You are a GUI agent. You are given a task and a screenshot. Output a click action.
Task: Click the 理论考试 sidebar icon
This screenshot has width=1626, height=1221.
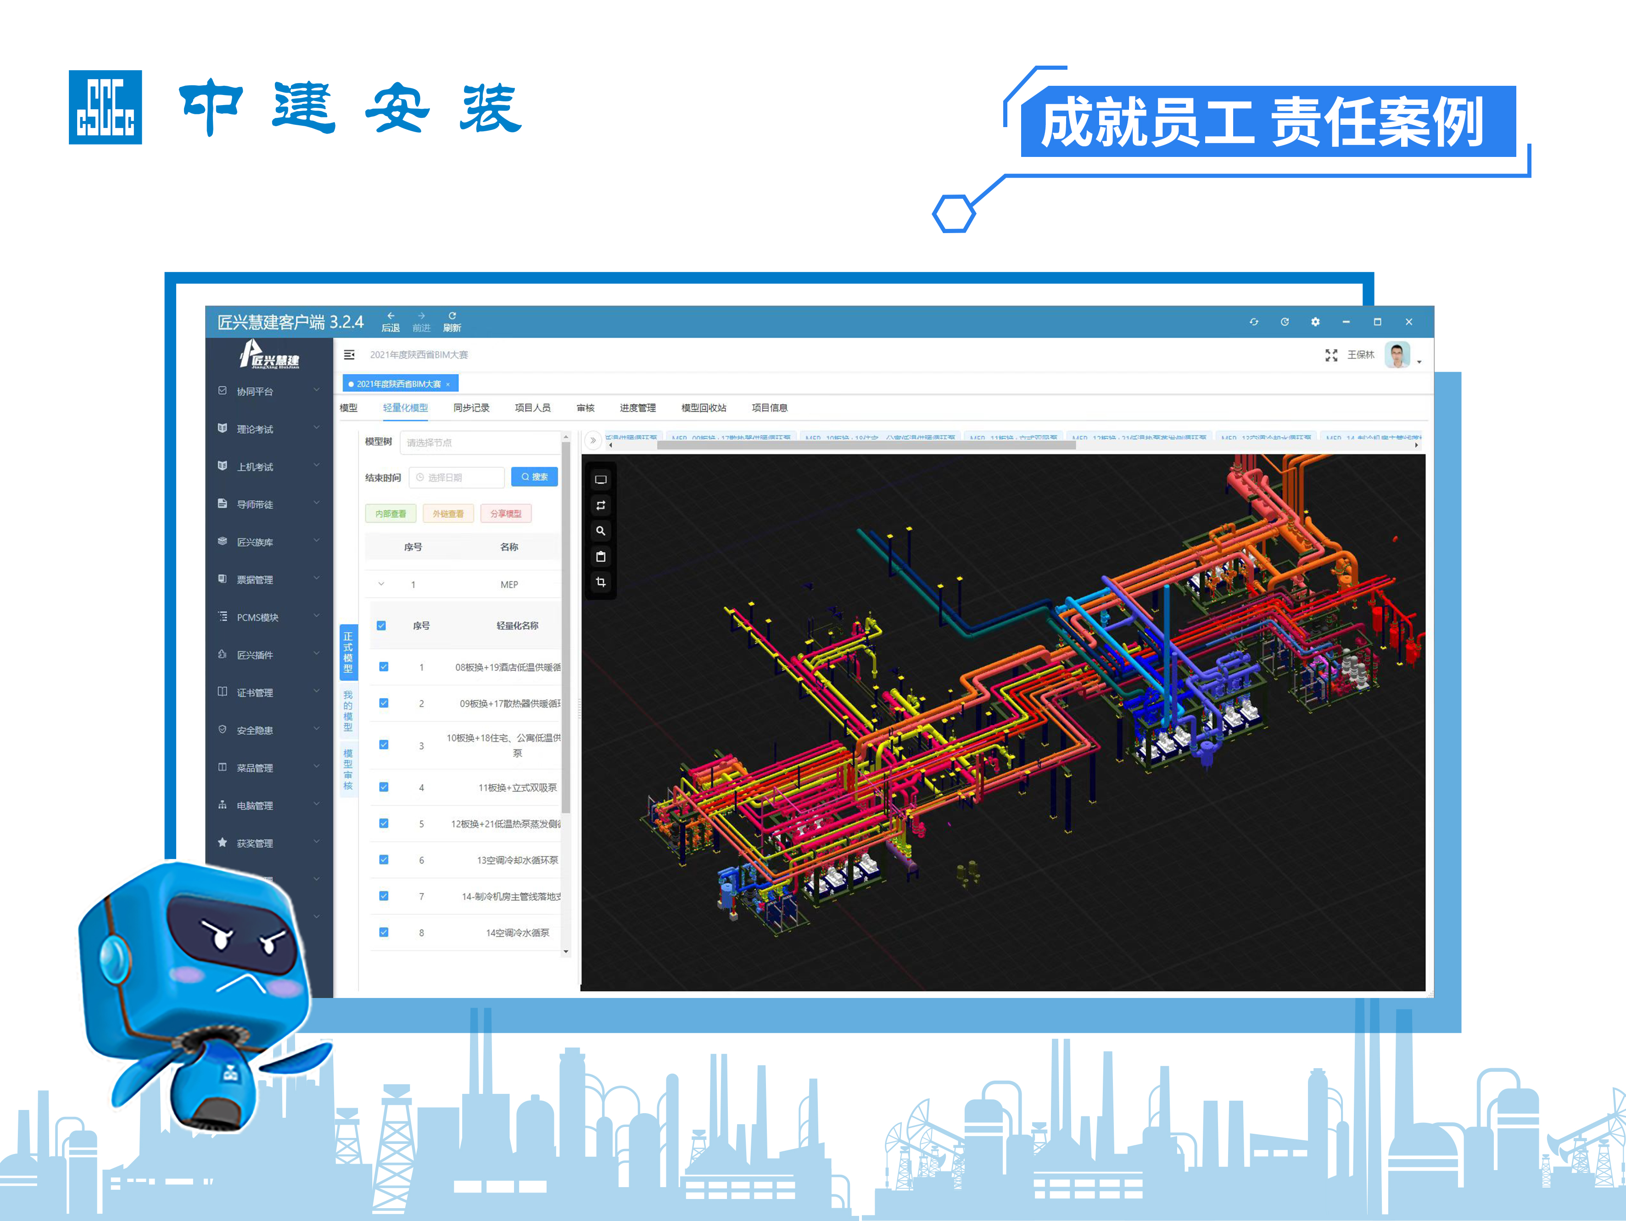[222, 429]
